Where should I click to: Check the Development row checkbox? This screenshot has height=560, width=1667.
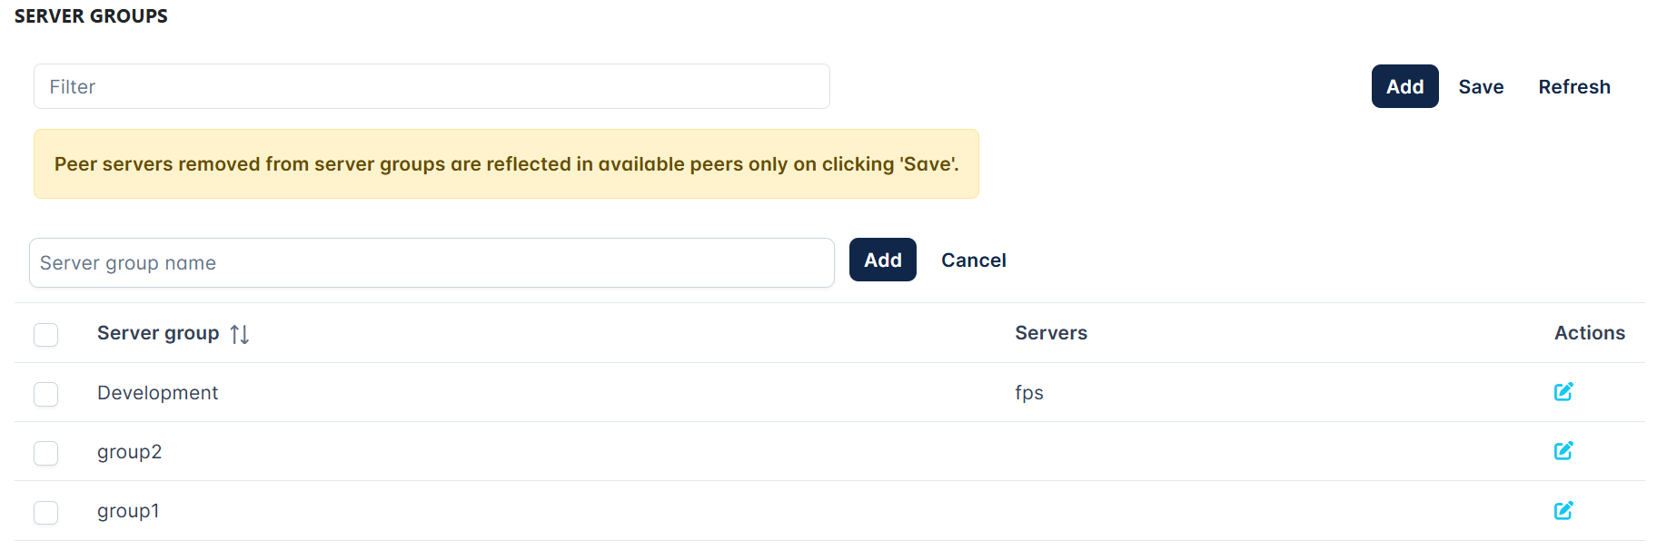[45, 394]
